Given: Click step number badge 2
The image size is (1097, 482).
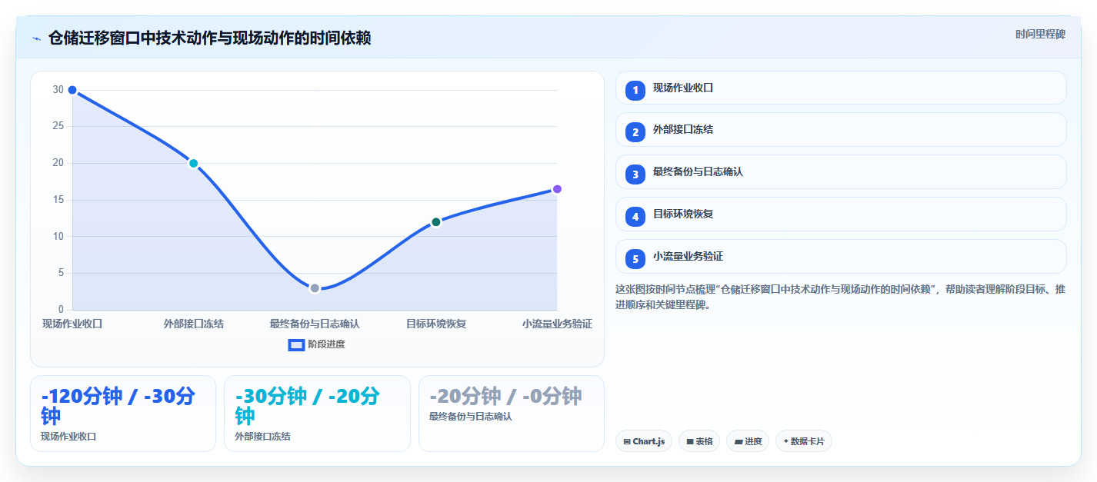Looking at the screenshot, I should 635,132.
